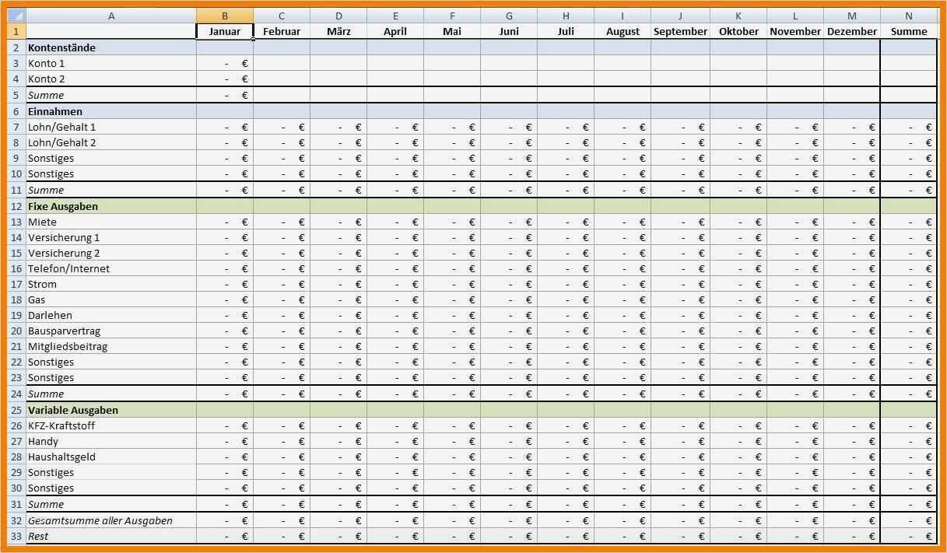Screen dimensions: 947x553
Task: Click the Select All corner triangle
Action: [16, 14]
